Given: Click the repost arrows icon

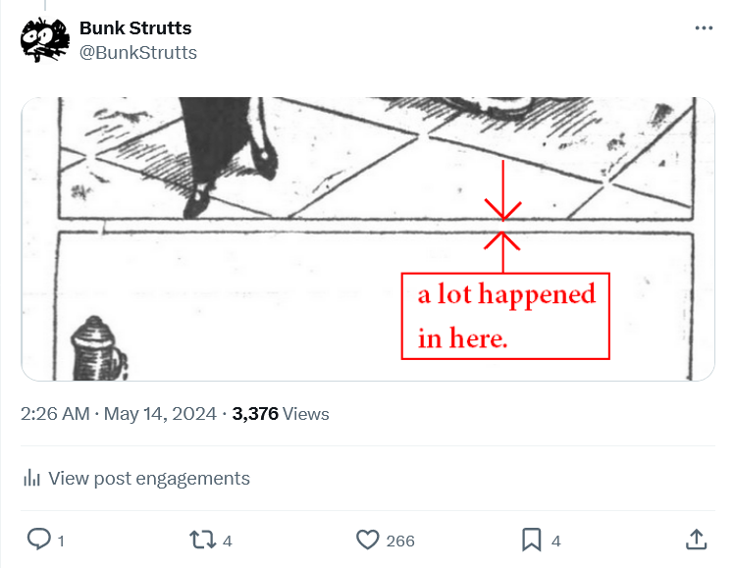Looking at the screenshot, I should pos(201,540).
